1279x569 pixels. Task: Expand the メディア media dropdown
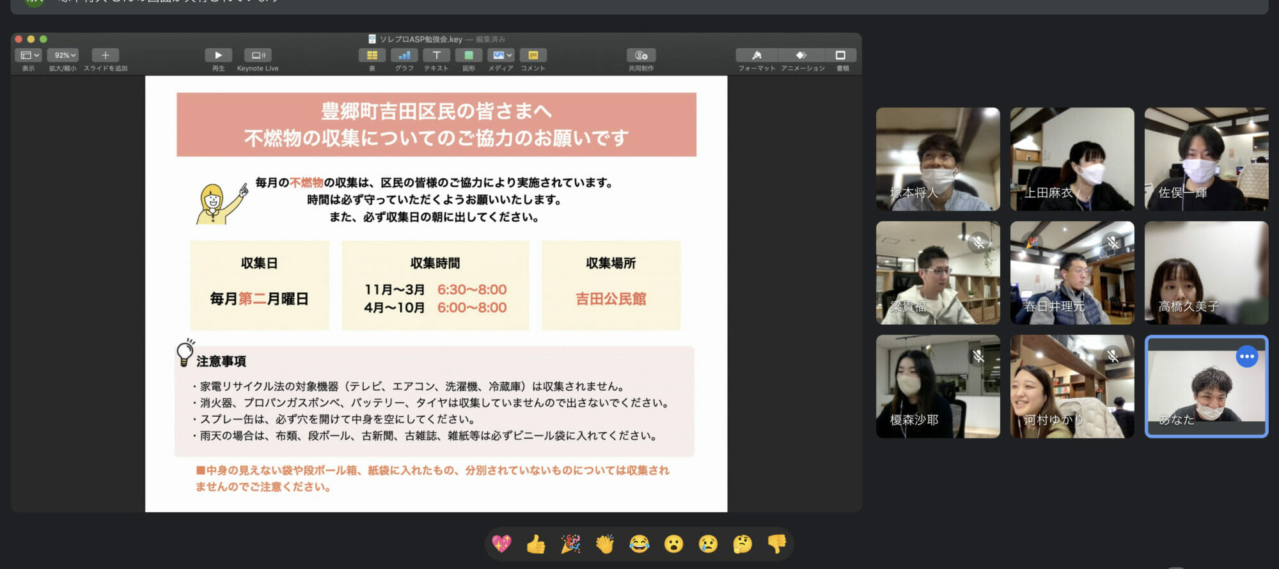501,56
